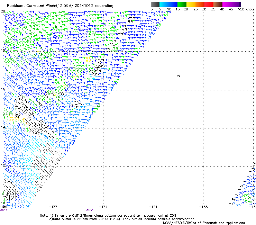
Task: Click the island outline marker on the map
Action: click(x=179, y=76)
